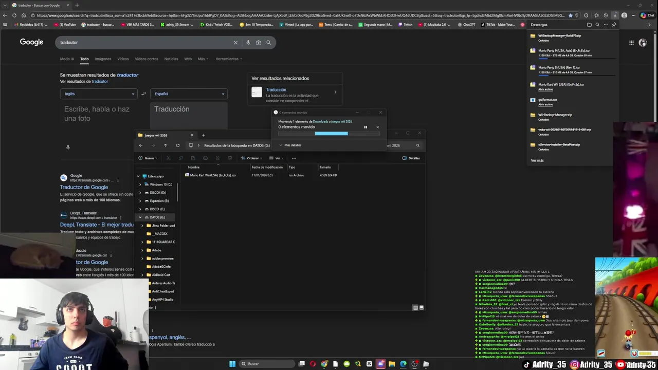Viewport: 658px width, 370px height.
Task: Open the Google apps grid icon
Action: point(631,43)
